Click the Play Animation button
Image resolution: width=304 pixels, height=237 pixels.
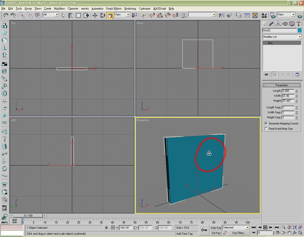point(265,228)
